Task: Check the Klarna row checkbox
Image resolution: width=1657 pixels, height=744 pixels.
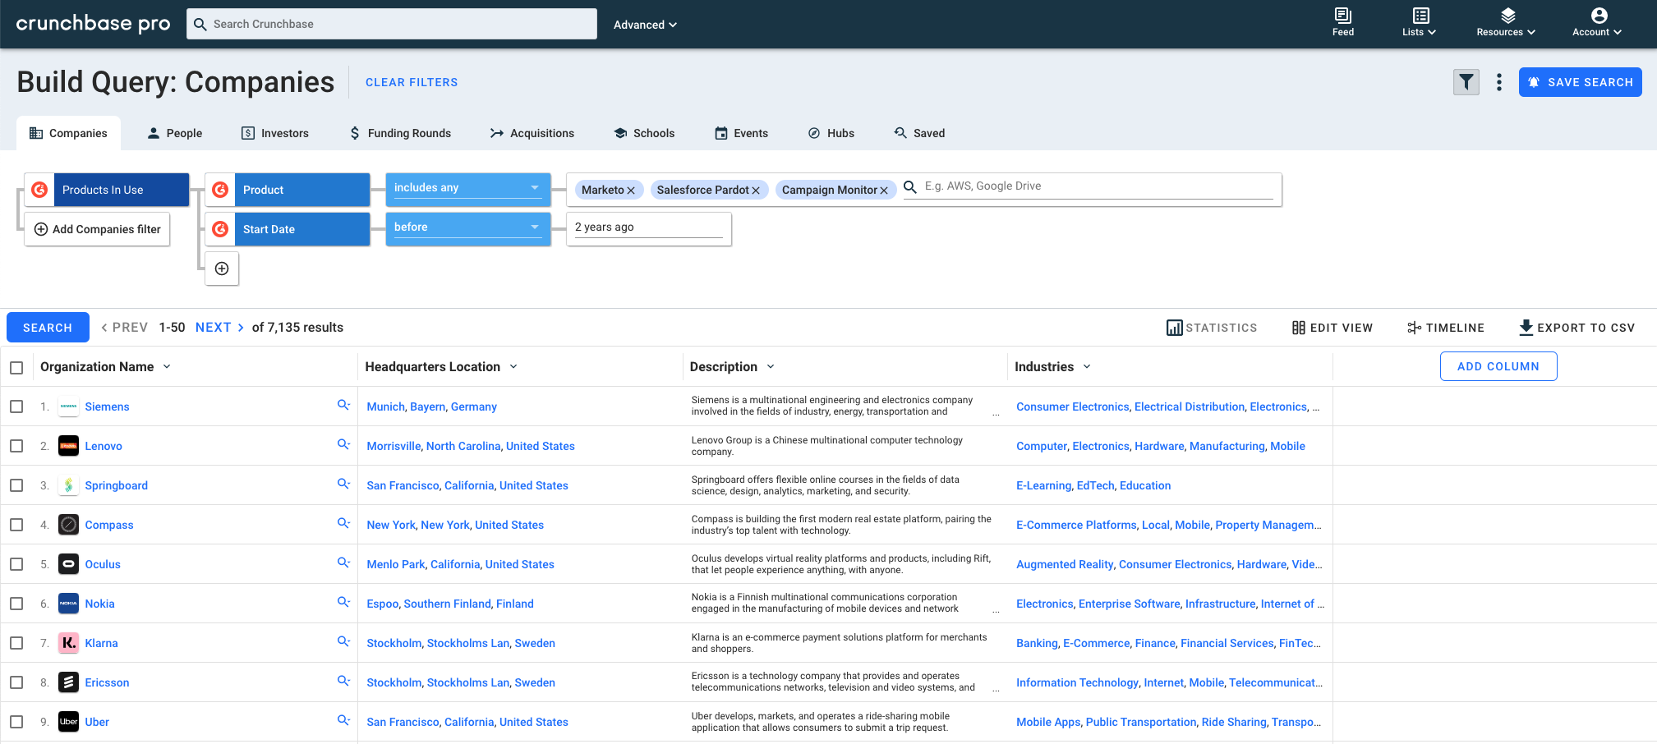Action: click(16, 643)
